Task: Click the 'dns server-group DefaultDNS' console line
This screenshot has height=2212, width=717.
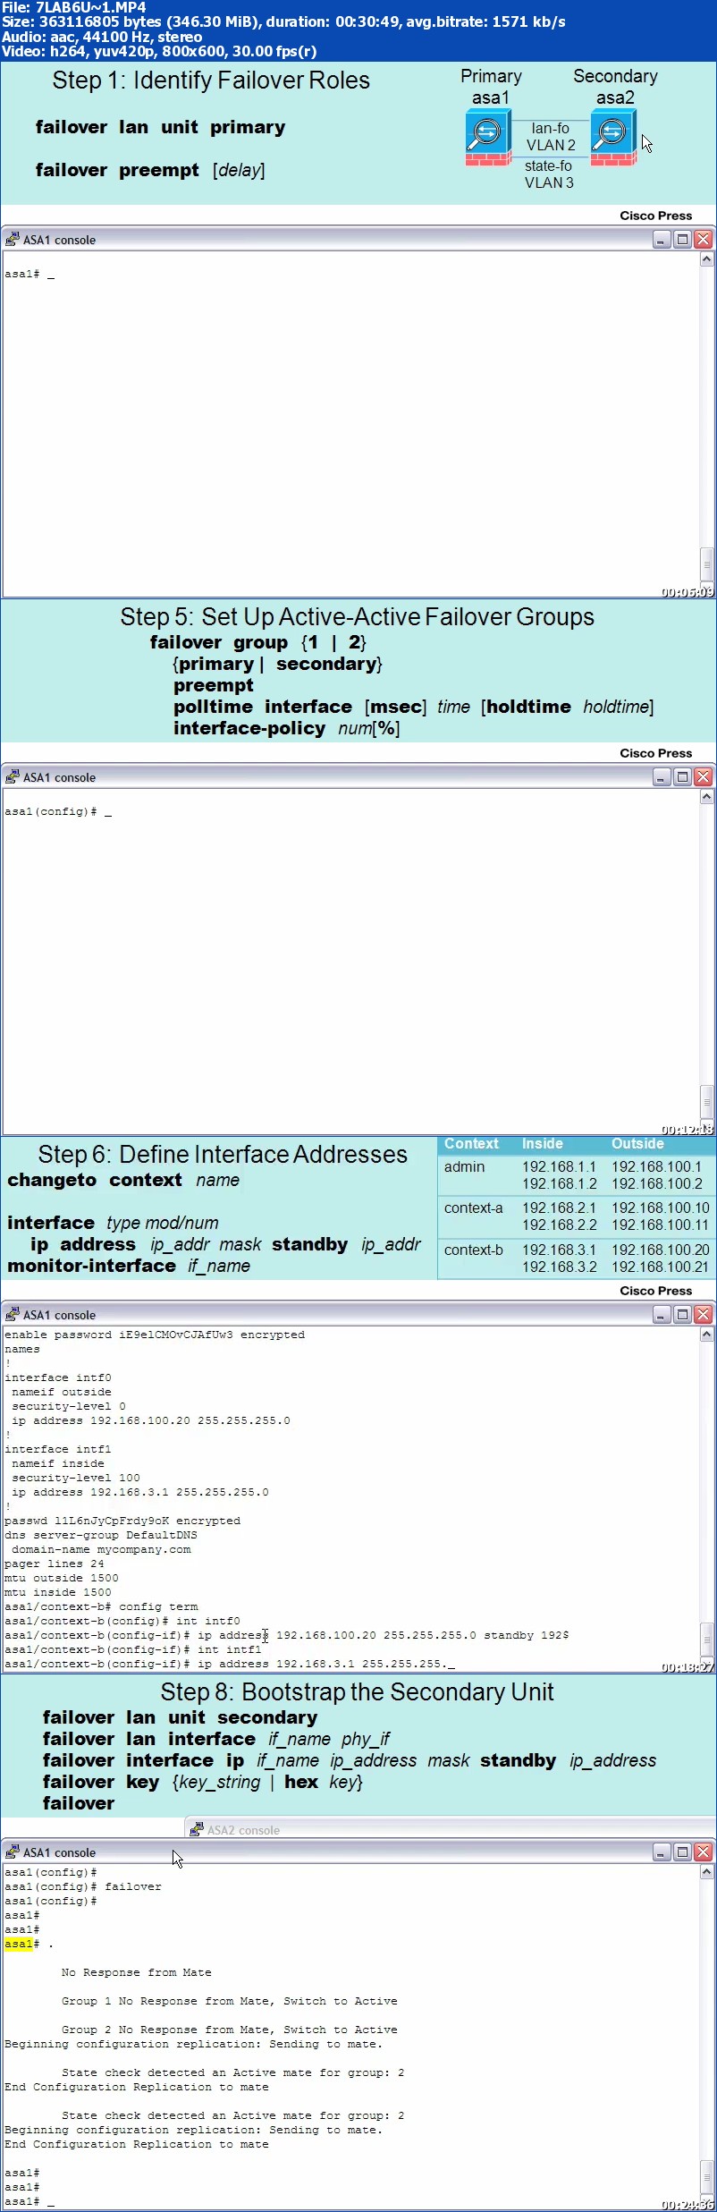Action: pos(101,1535)
